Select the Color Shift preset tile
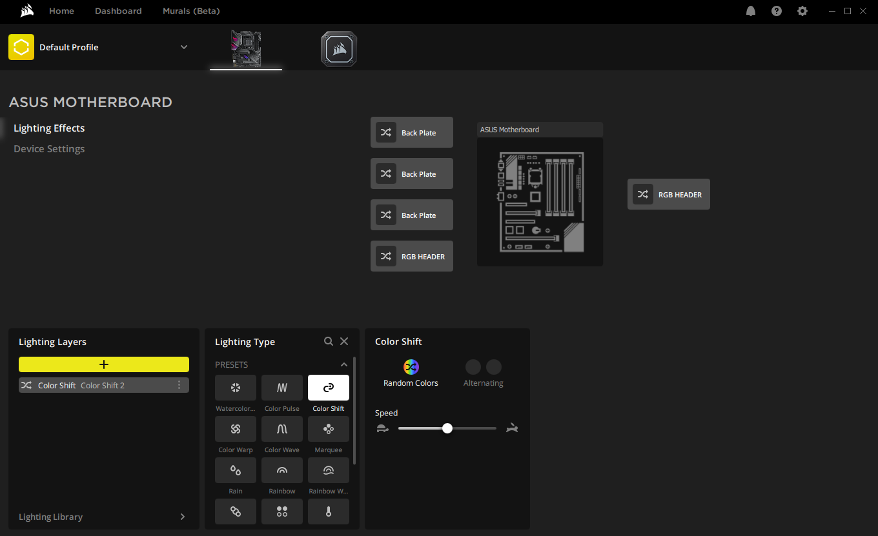The image size is (878, 536). (x=329, y=388)
